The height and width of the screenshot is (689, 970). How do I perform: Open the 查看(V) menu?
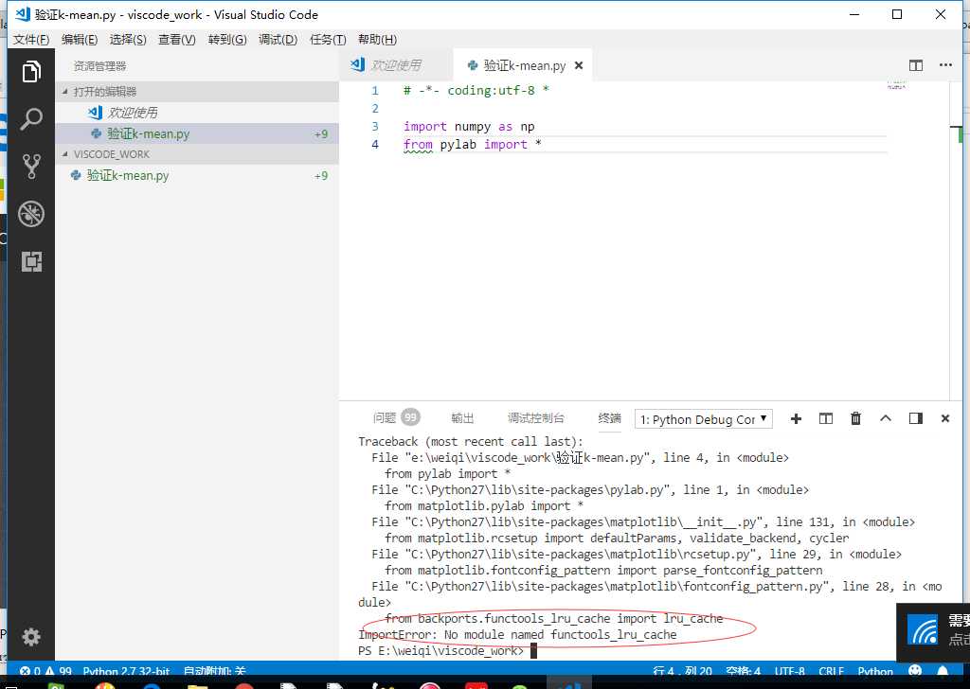tap(177, 40)
